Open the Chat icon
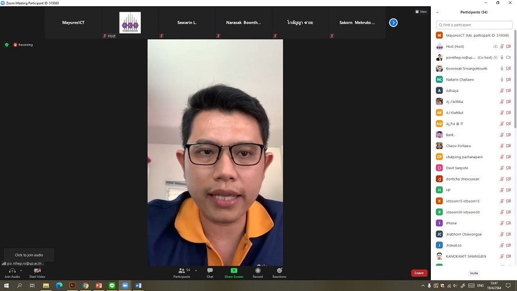This screenshot has width=517, height=291. click(x=210, y=270)
